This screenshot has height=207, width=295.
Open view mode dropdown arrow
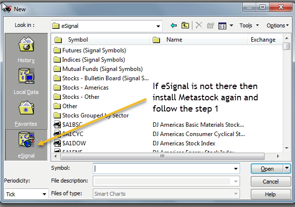tap(231, 25)
